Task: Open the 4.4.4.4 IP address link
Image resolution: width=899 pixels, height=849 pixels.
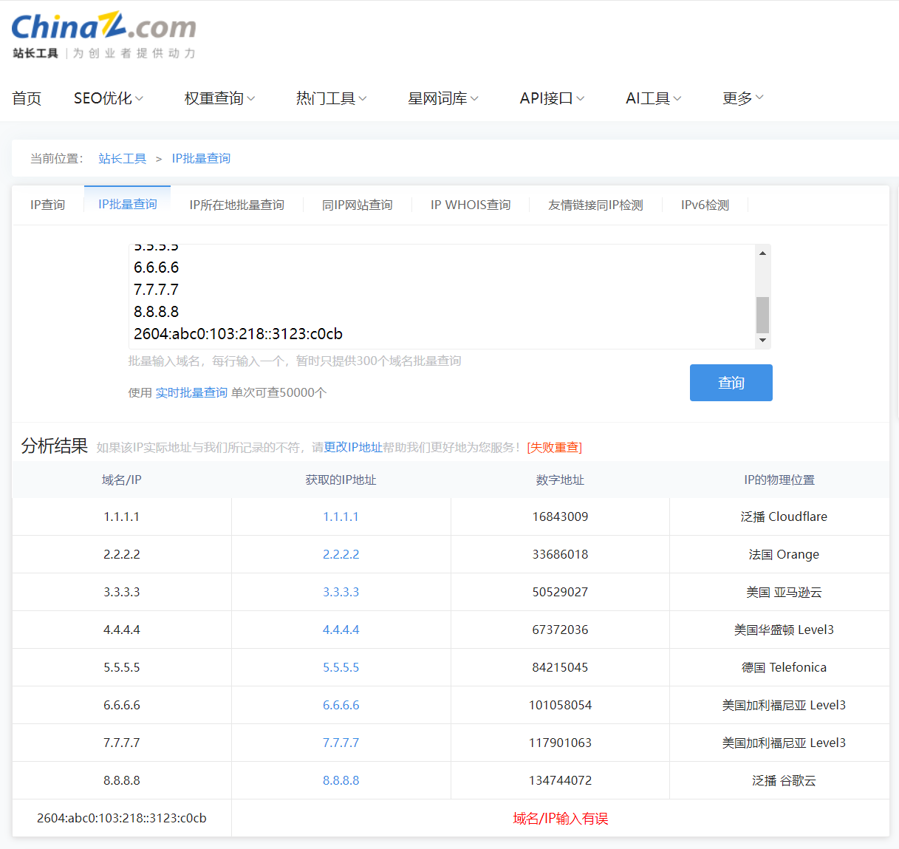Action: pos(341,630)
